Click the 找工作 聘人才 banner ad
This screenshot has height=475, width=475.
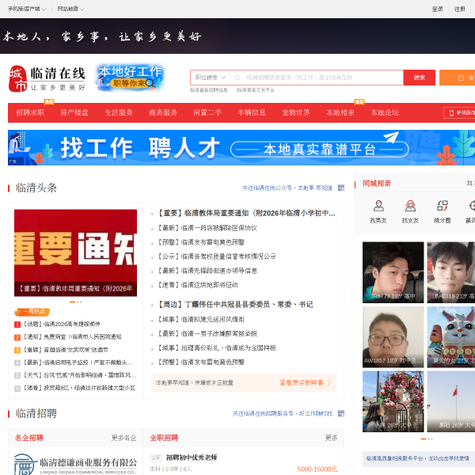click(x=241, y=147)
